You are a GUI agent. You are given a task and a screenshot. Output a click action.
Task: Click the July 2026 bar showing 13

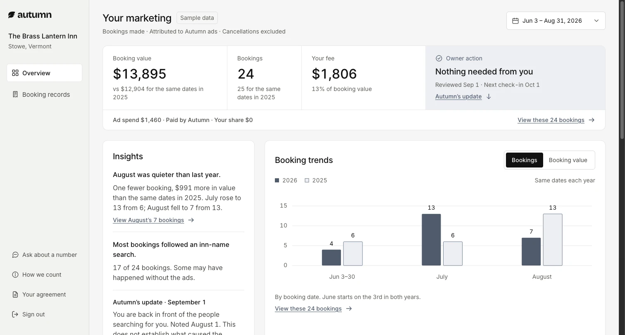click(x=431, y=239)
